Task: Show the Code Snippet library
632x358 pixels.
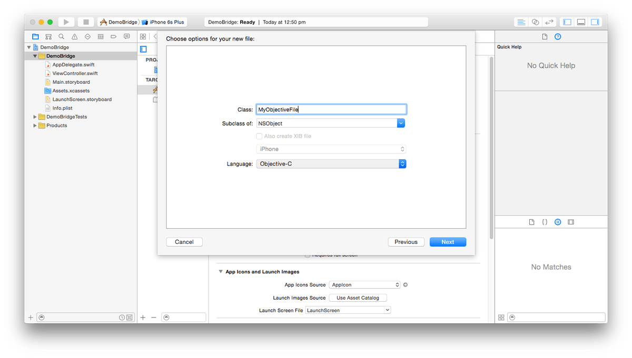Action: pos(545,222)
